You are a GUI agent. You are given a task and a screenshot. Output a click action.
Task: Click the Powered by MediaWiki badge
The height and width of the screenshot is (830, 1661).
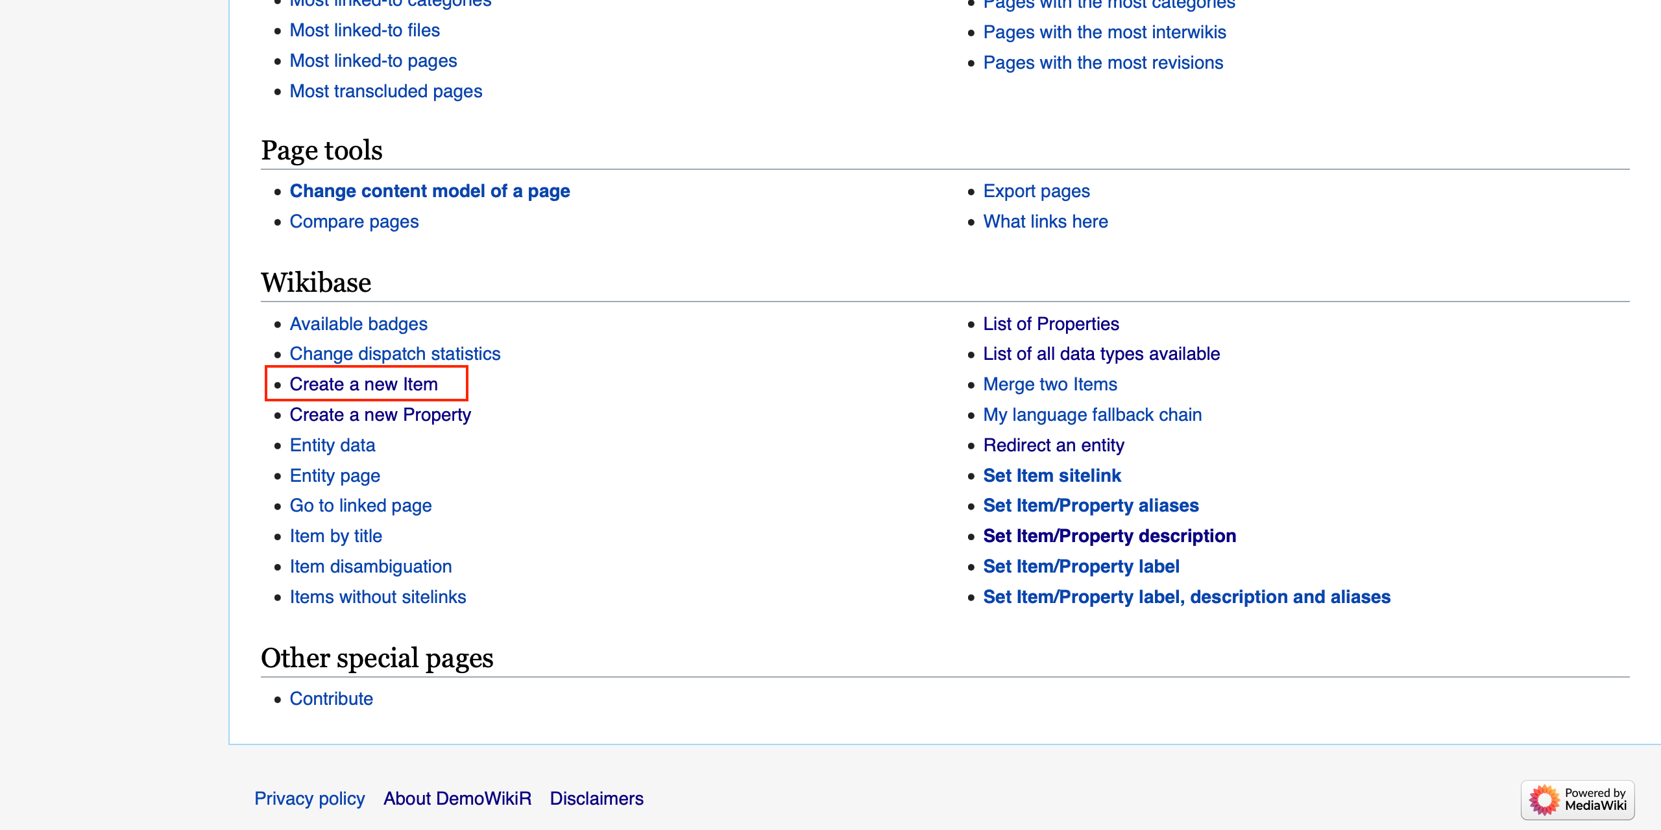coord(1577,799)
